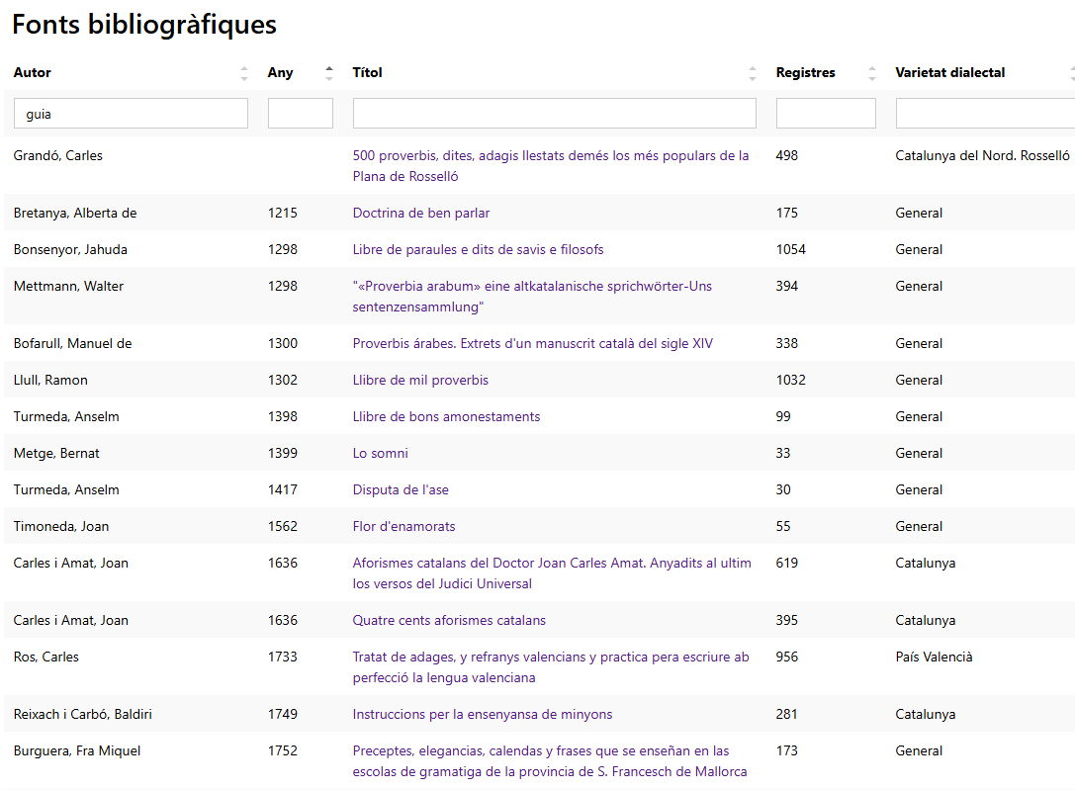Click the 'Fonts bibliogràfiques' page heading
The height and width of the screenshot is (790, 1075).
[144, 25]
